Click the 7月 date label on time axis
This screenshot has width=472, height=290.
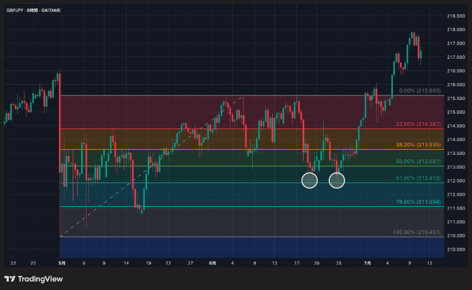pyautogui.click(x=367, y=263)
